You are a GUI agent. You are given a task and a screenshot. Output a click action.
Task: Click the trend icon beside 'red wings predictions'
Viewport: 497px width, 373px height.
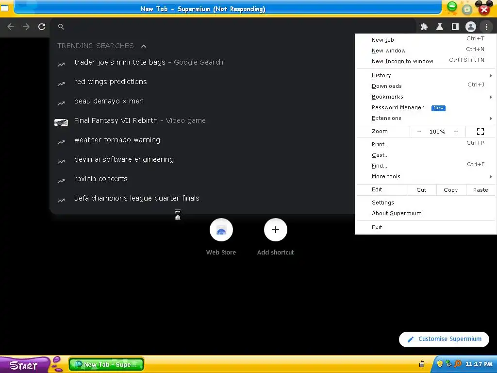click(61, 84)
